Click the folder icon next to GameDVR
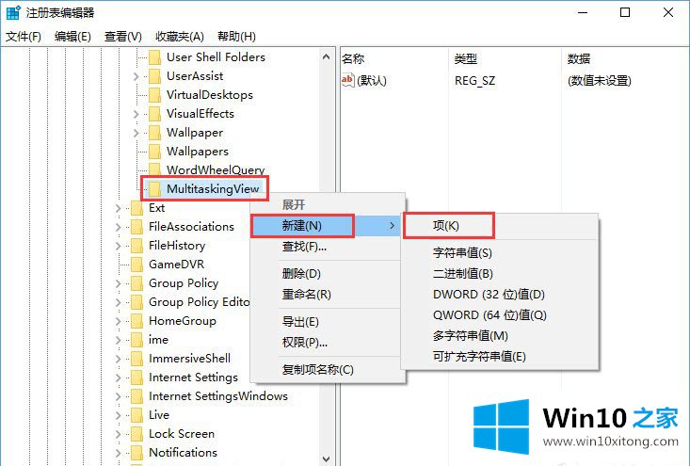 [x=136, y=265]
